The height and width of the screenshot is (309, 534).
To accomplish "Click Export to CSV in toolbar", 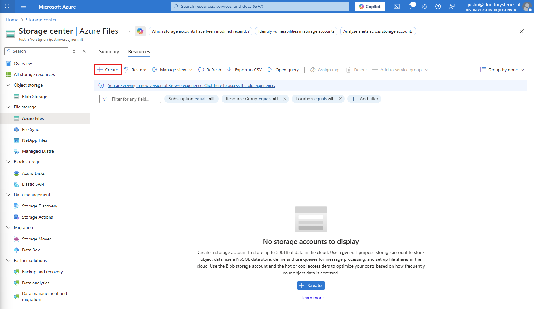I will click(x=244, y=70).
